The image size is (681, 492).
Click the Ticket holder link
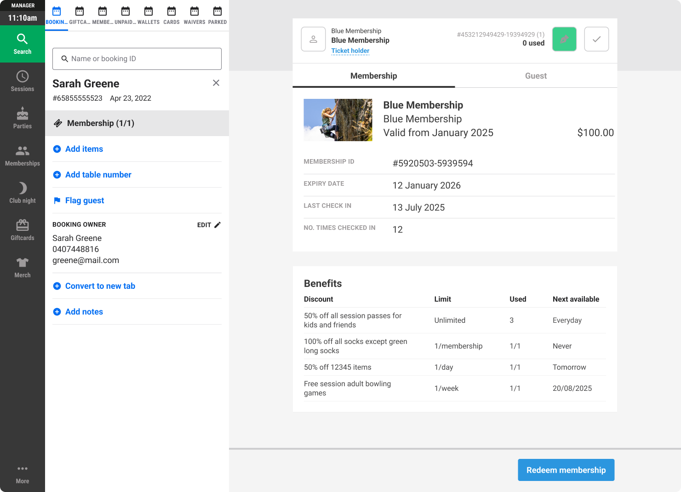[x=350, y=51]
